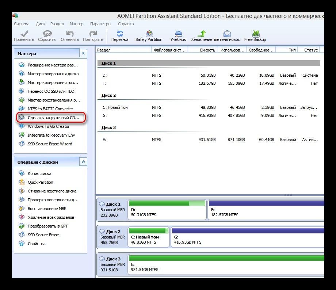Select the Диск 1 group header
This screenshot has width=336, height=290.
tap(209, 63)
